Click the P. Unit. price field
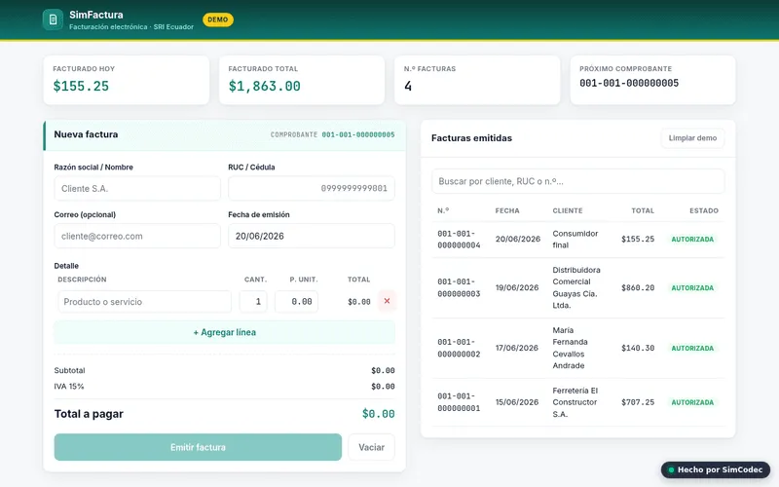Image resolution: width=779 pixels, height=487 pixels. click(297, 302)
